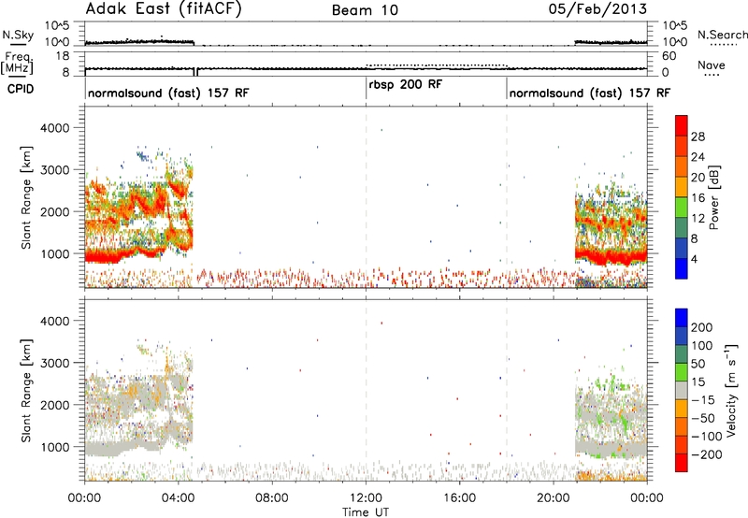
Task: Pick Power colorbar segment between 12 and 16
Action: click(x=682, y=207)
